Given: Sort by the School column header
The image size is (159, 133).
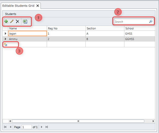Looking at the screenshot, I should [140, 28].
